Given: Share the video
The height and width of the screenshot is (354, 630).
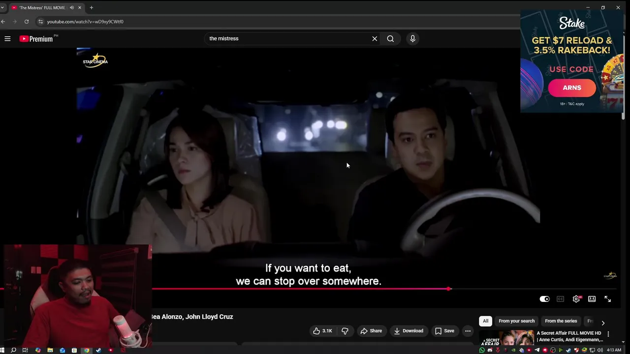Looking at the screenshot, I should (371, 331).
